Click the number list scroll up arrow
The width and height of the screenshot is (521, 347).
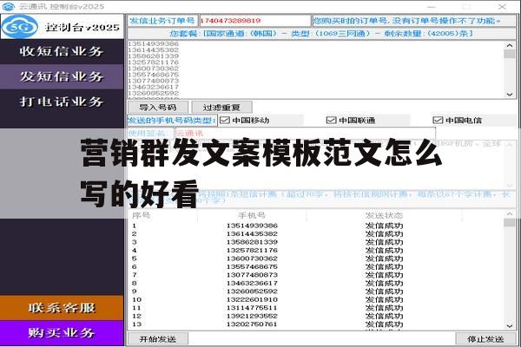(510, 45)
